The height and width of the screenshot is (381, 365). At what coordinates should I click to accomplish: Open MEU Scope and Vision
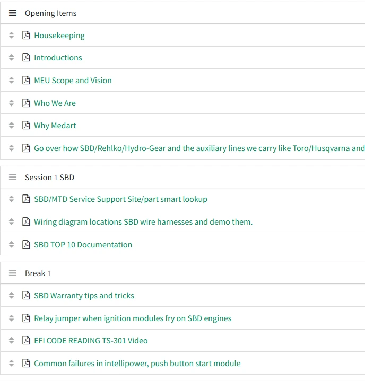pos(73,81)
